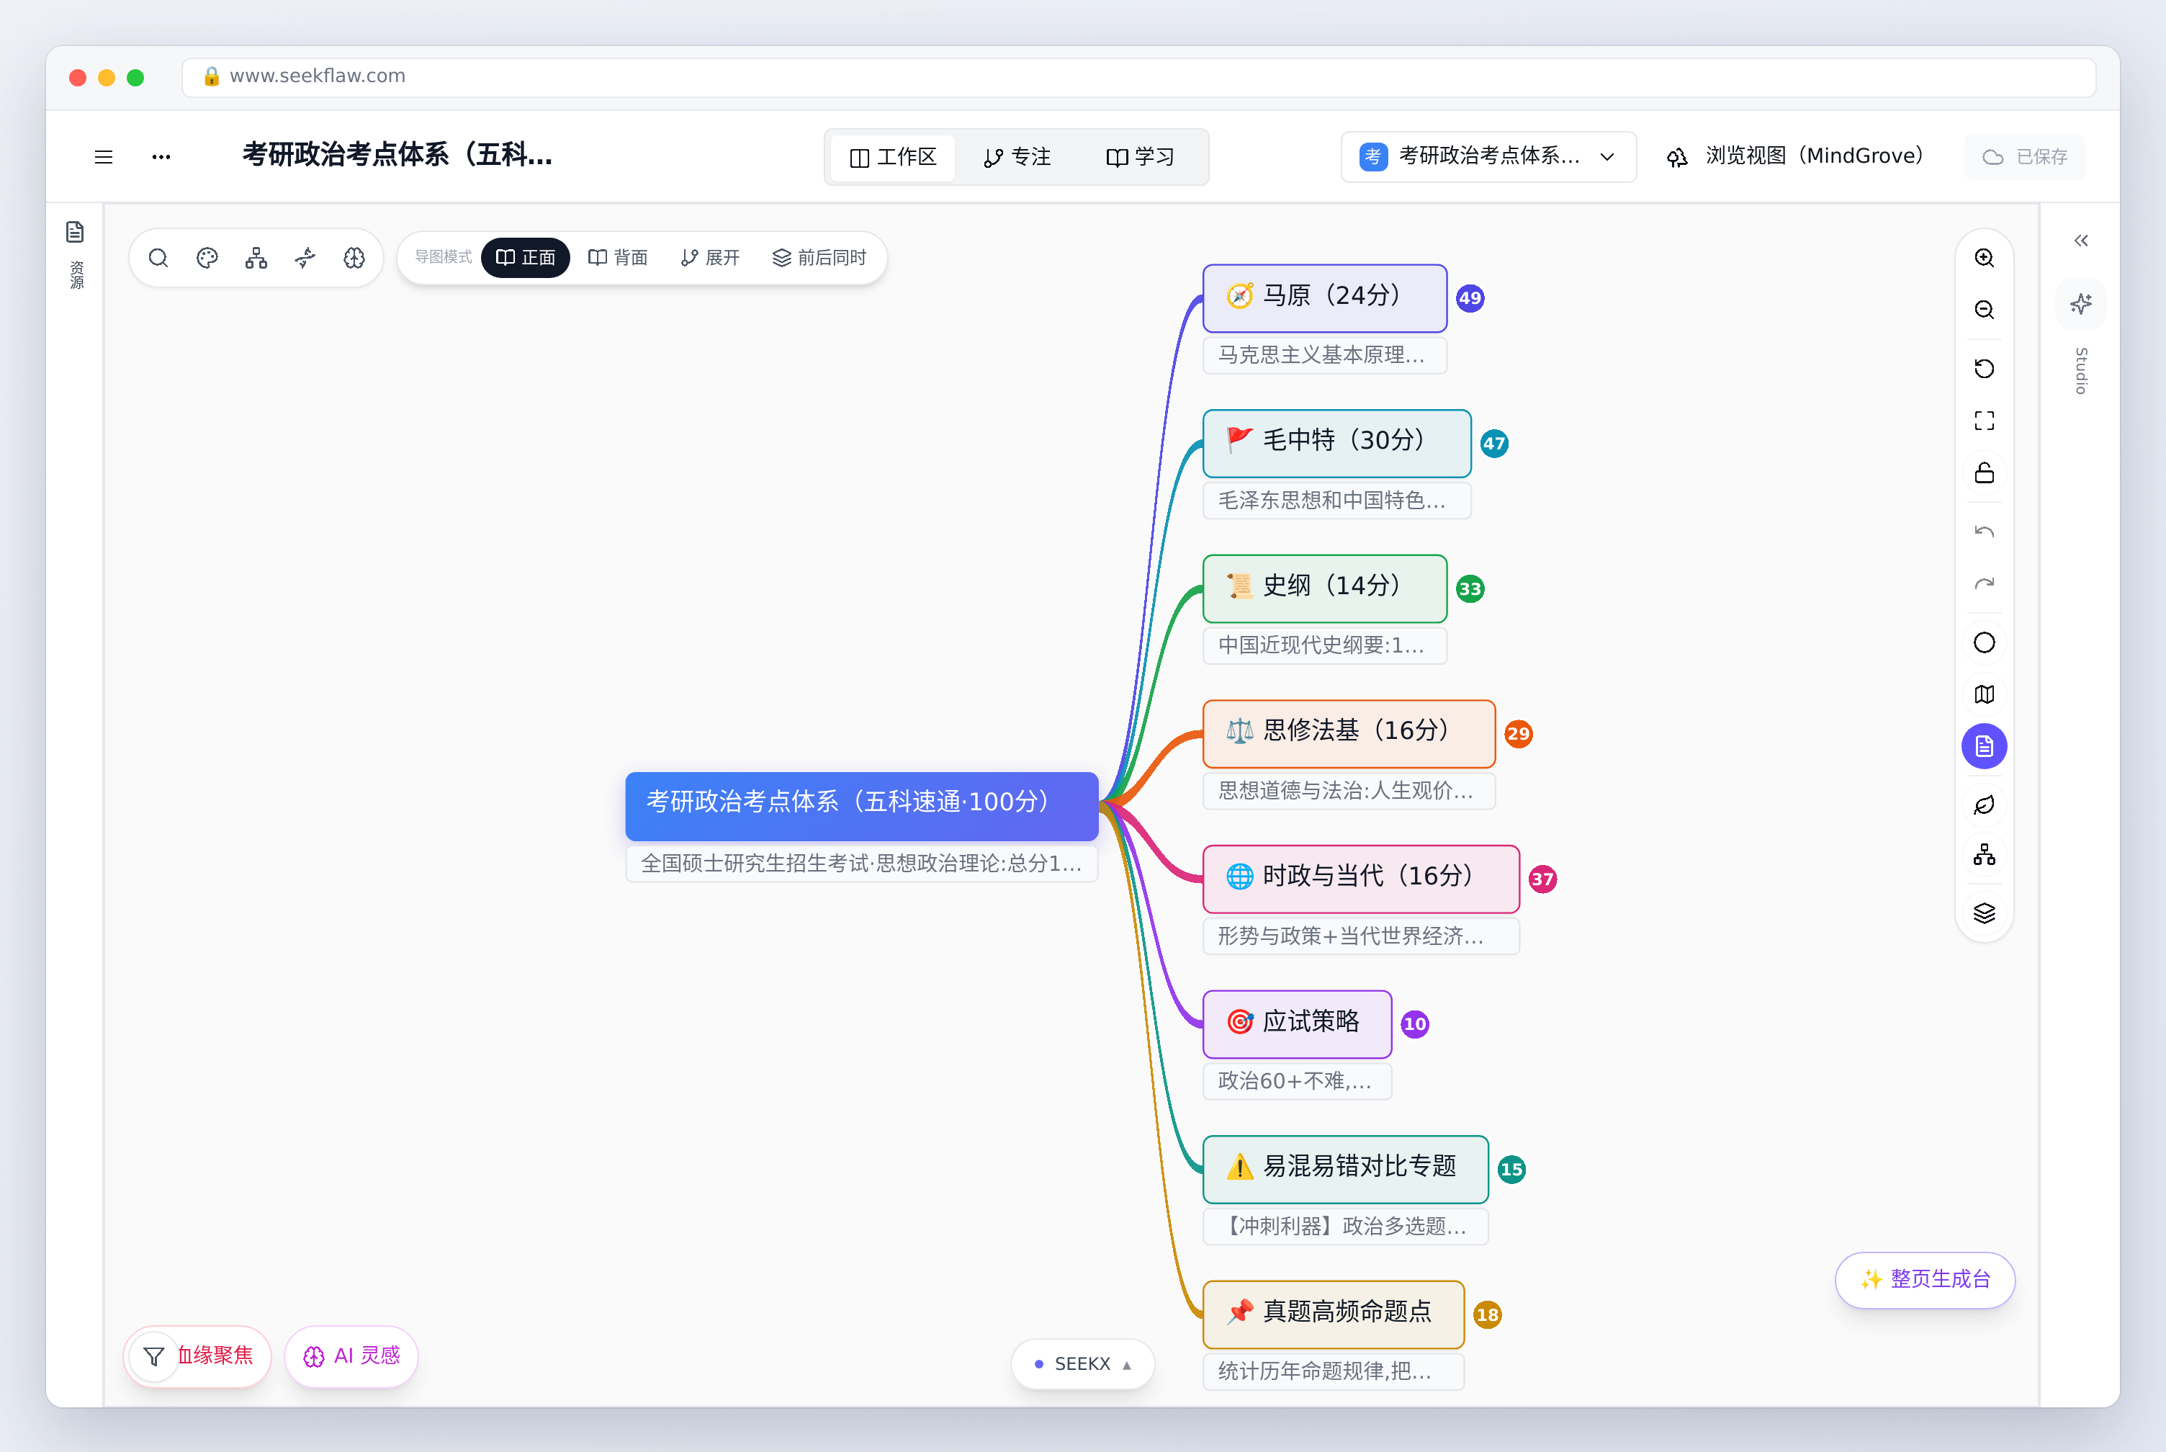This screenshot has height=1452, width=2166.
Task: Click the undo arrow
Action: [x=1984, y=532]
